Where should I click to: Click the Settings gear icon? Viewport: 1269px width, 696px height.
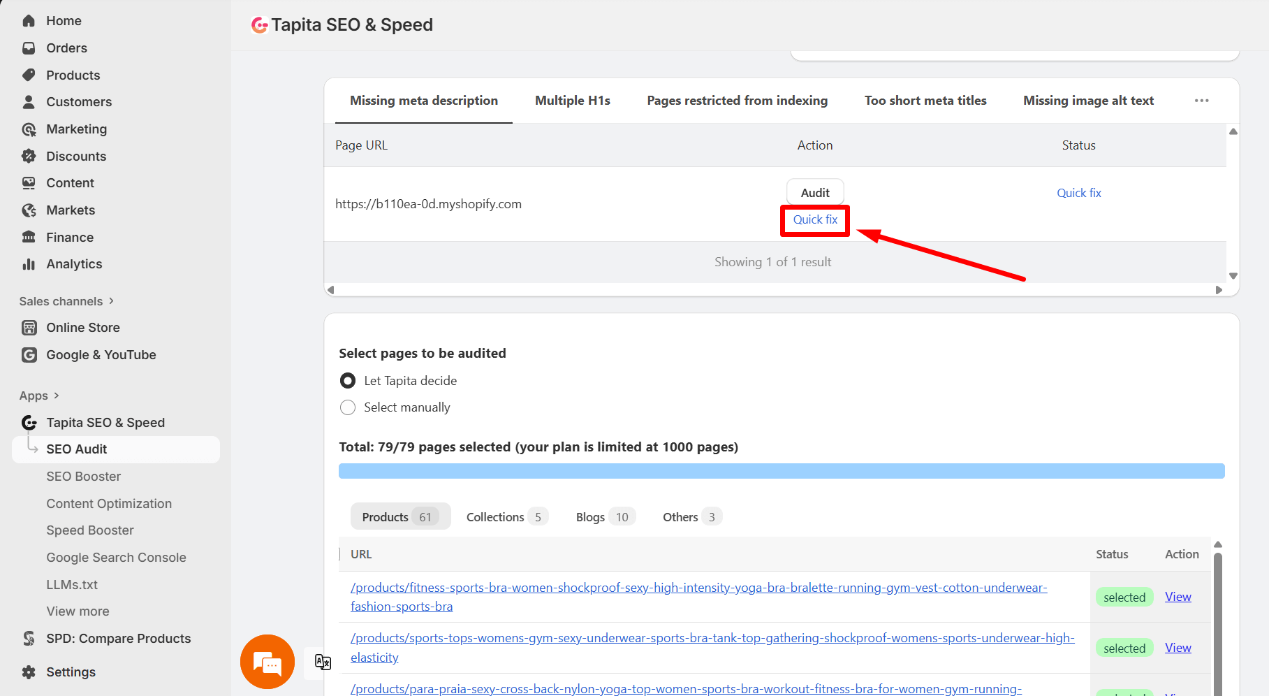pos(29,672)
